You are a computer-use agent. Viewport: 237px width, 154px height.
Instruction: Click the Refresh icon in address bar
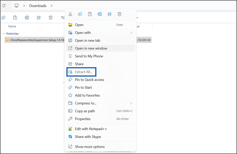(x=4, y=6)
